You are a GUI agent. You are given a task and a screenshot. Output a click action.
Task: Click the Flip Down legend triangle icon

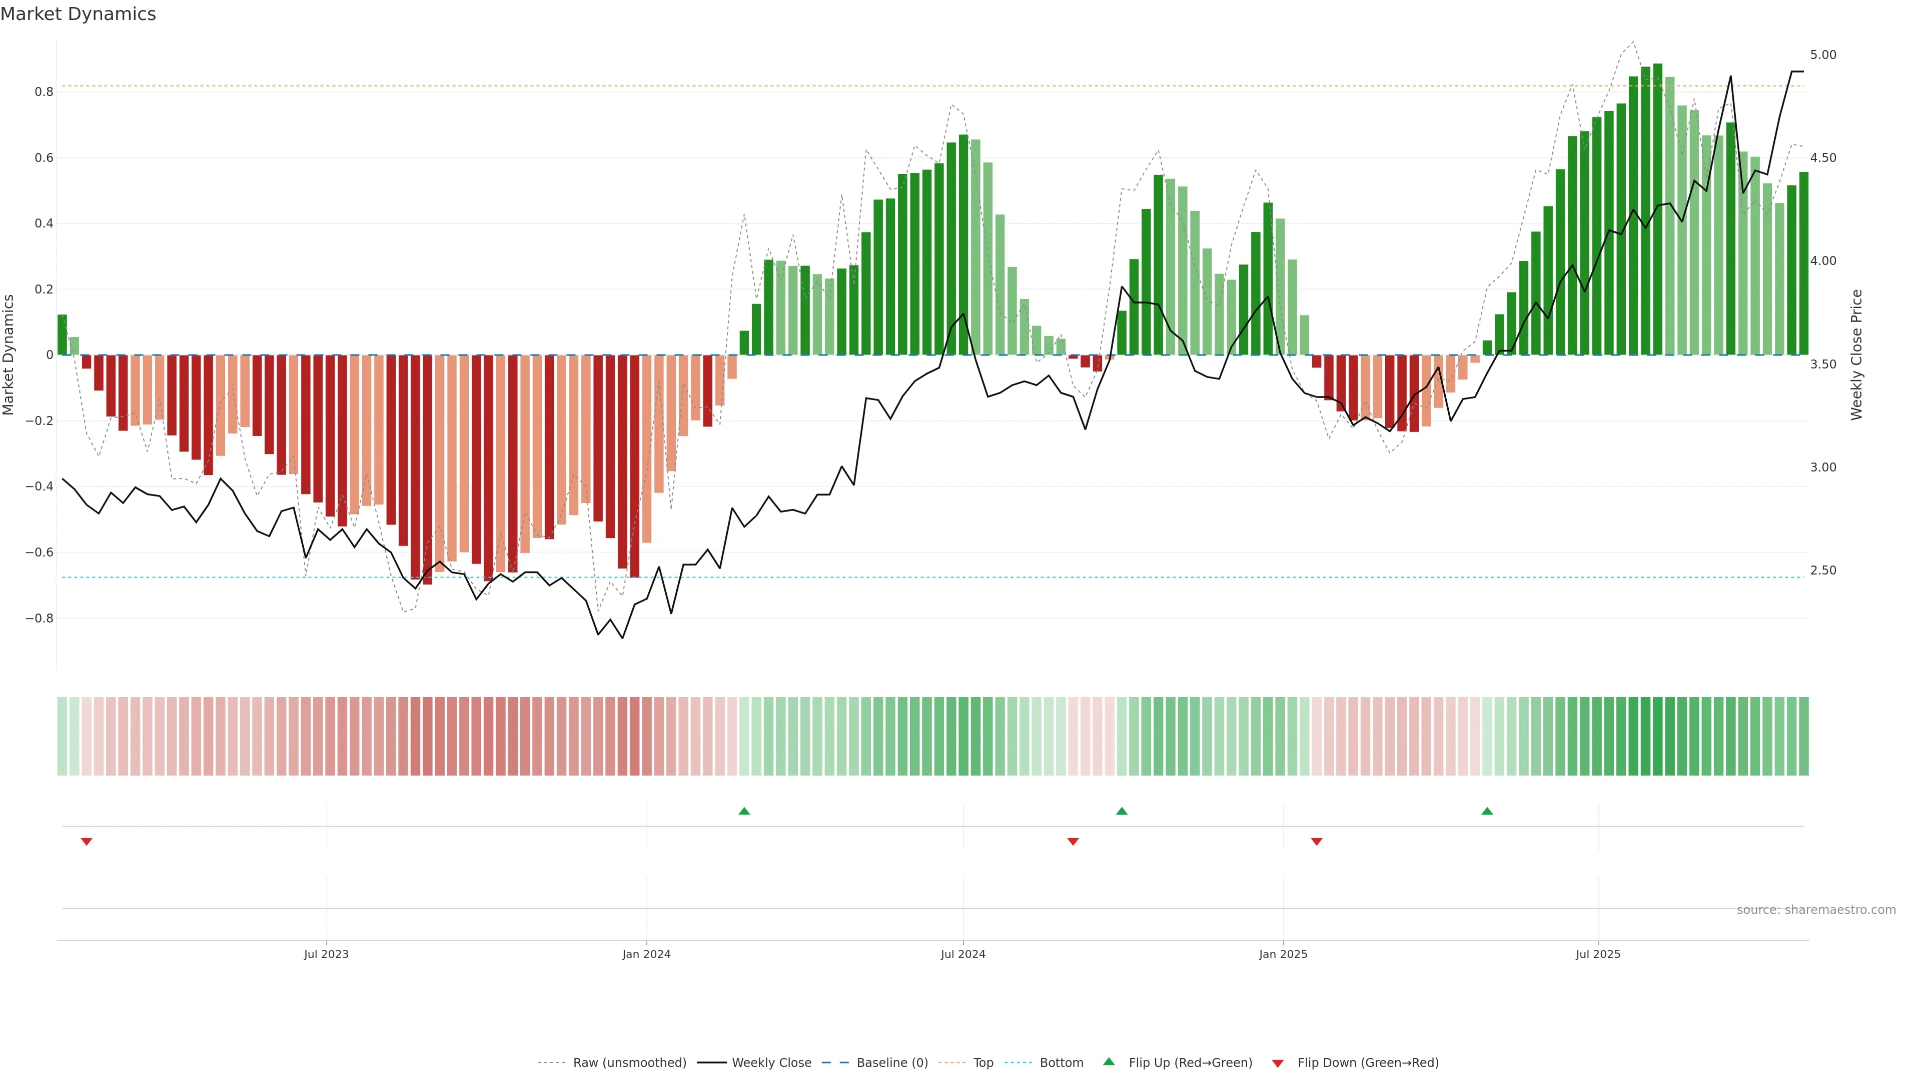(1278, 1063)
